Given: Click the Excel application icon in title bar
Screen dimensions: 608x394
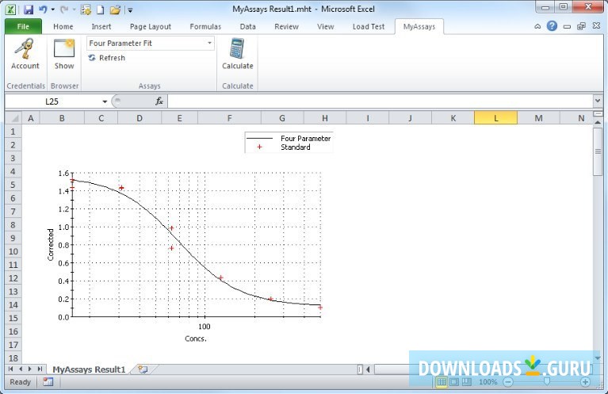Looking at the screenshot, I should 11,10.
